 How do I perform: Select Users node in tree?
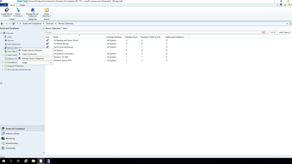[x=9, y=37]
